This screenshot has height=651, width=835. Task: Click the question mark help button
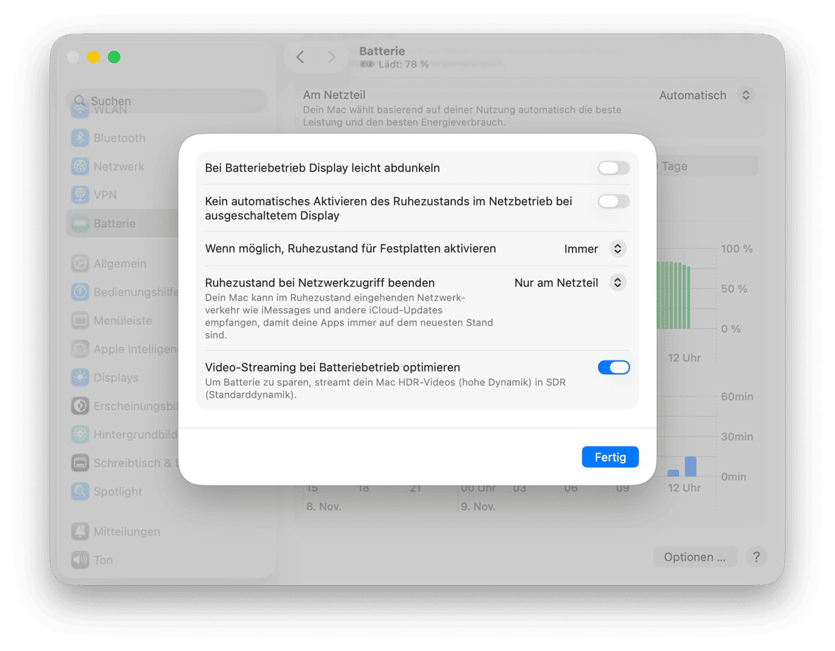coord(756,557)
